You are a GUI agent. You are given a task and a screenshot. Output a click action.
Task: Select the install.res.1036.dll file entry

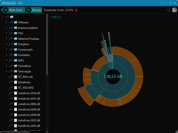coord(29,93)
